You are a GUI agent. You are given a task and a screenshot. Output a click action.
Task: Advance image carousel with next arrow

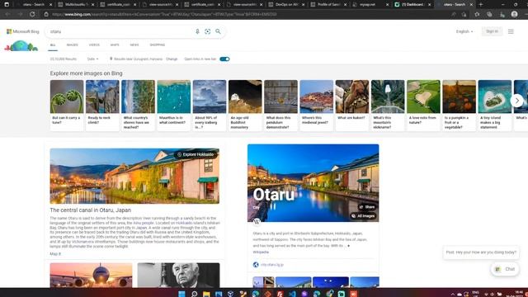point(517,101)
